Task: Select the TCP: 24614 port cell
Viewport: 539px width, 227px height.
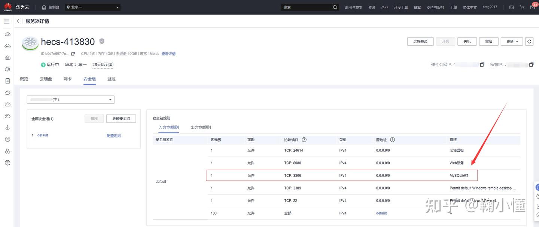Action: tap(293, 151)
